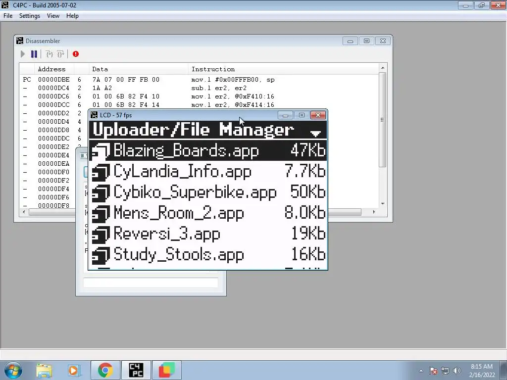Click the Mens_Room_2.app filename in LCD

[178, 214]
